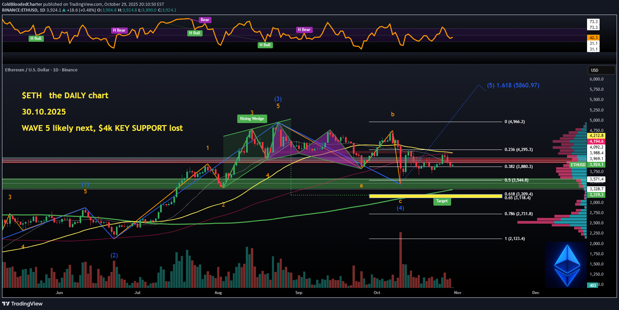Screen dimensions: 619x310
Task: Click the green Target label
Action: pos(442,201)
